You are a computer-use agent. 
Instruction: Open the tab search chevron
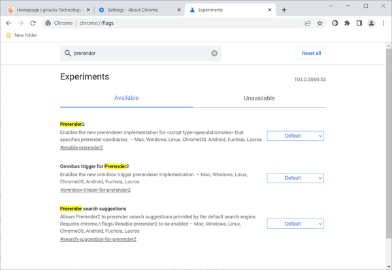(331, 6)
